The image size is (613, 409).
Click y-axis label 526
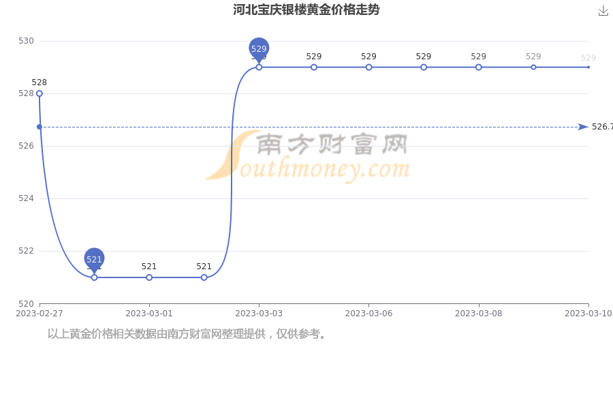26,146
